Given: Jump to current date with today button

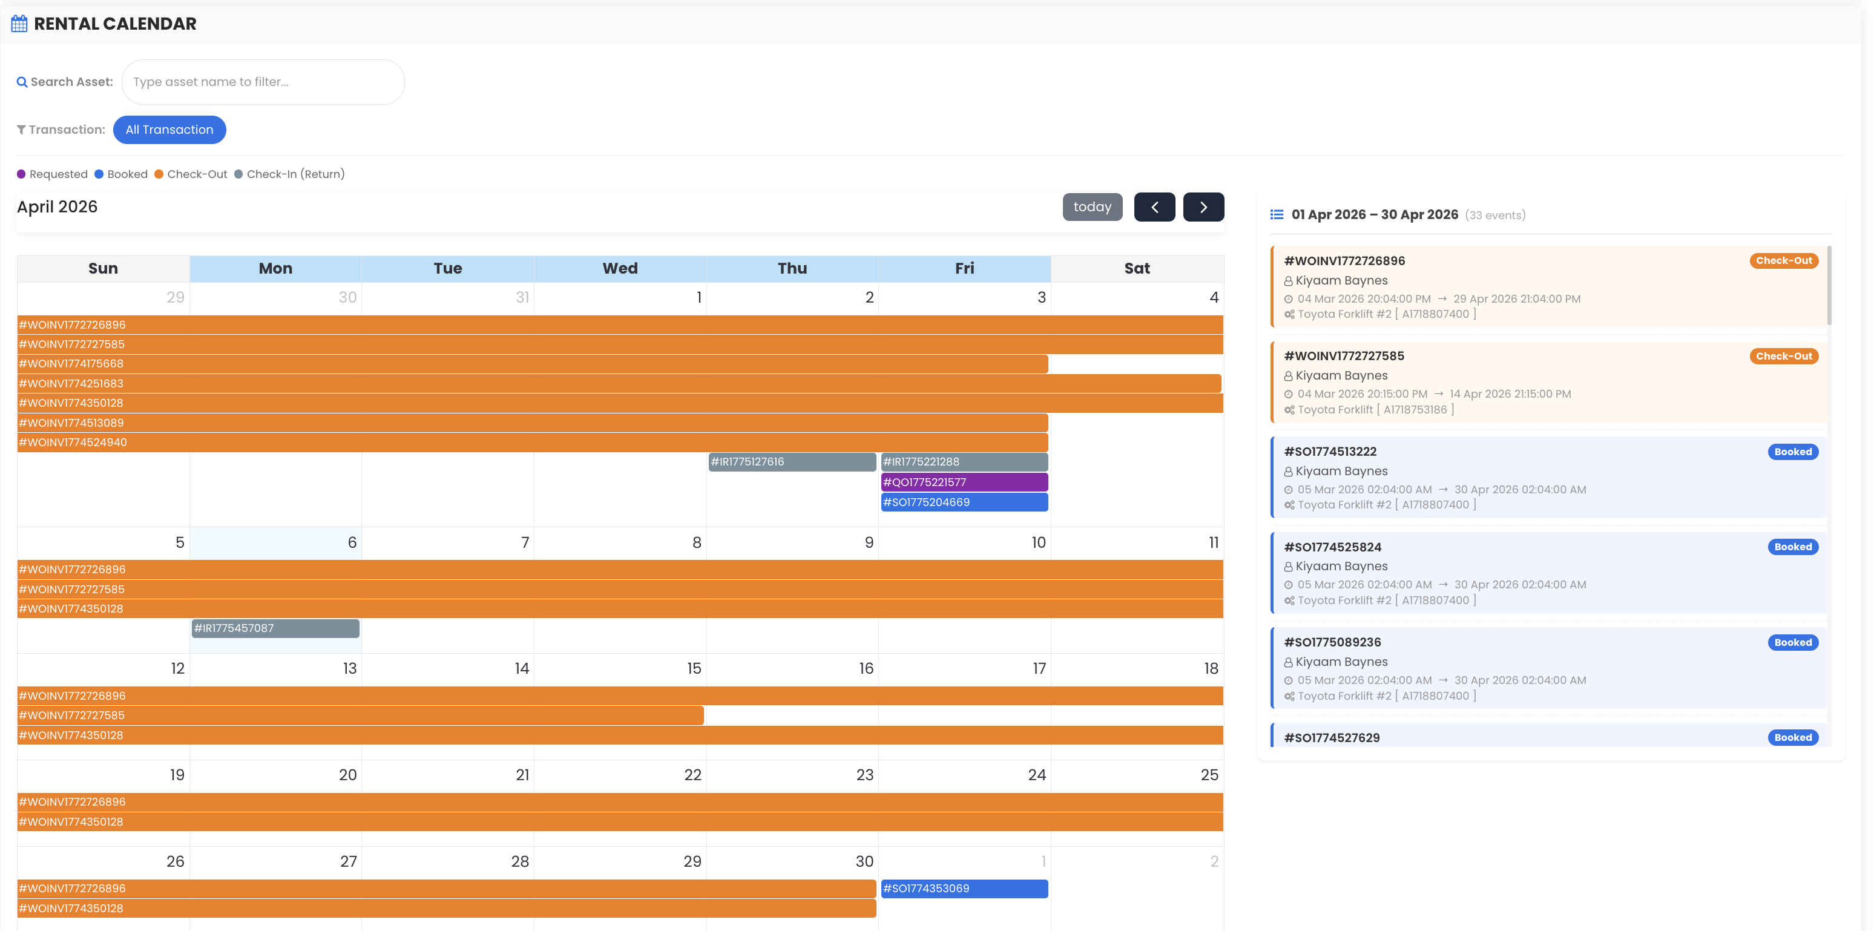Looking at the screenshot, I should [1092, 207].
